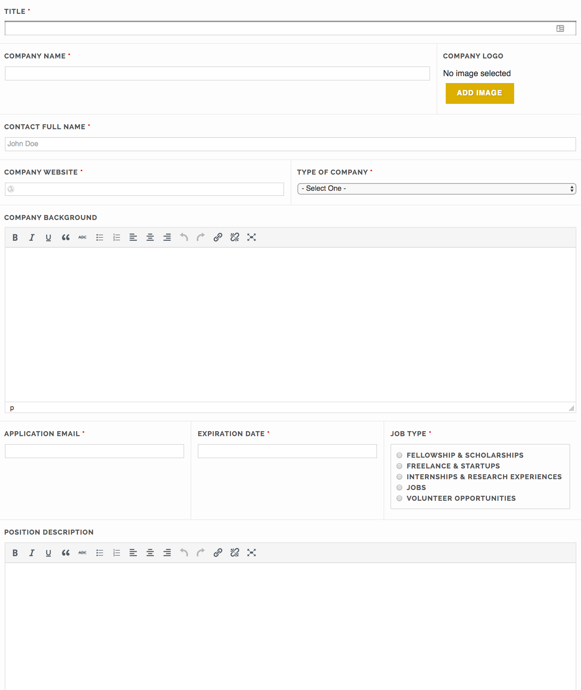Click the Contact Full Name field
This screenshot has height=690, width=581.
(x=290, y=144)
